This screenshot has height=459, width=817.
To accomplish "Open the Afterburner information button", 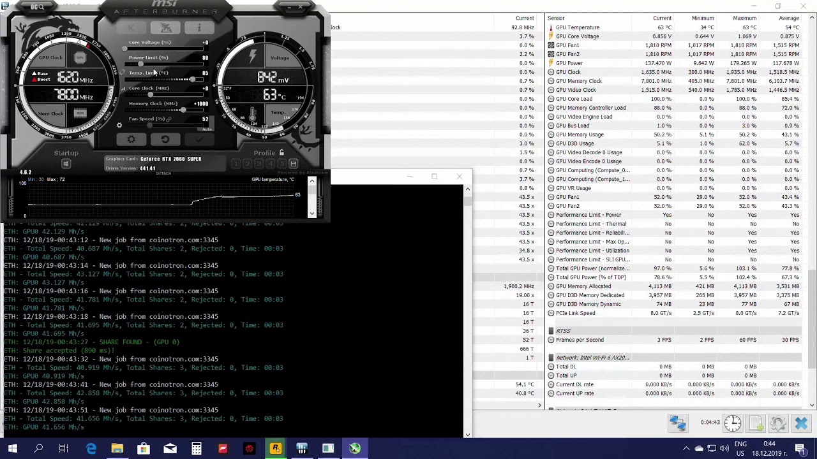I will coord(199,27).
